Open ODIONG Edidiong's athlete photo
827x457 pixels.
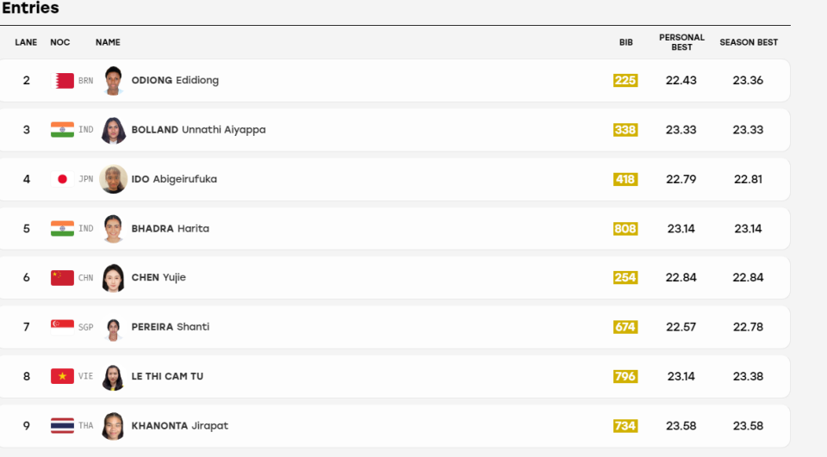tap(113, 81)
